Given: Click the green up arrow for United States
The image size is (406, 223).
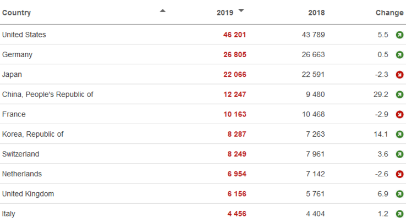Looking at the screenshot, I should click(x=399, y=35).
